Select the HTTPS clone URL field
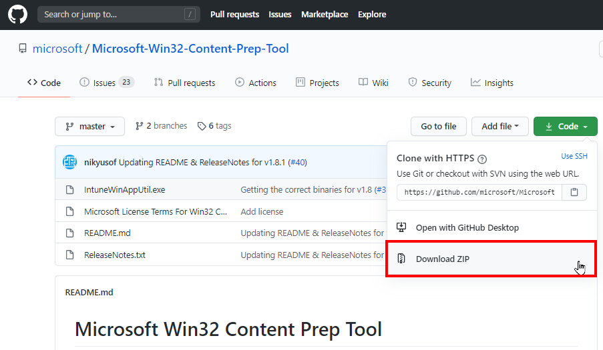 coord(479,192)
